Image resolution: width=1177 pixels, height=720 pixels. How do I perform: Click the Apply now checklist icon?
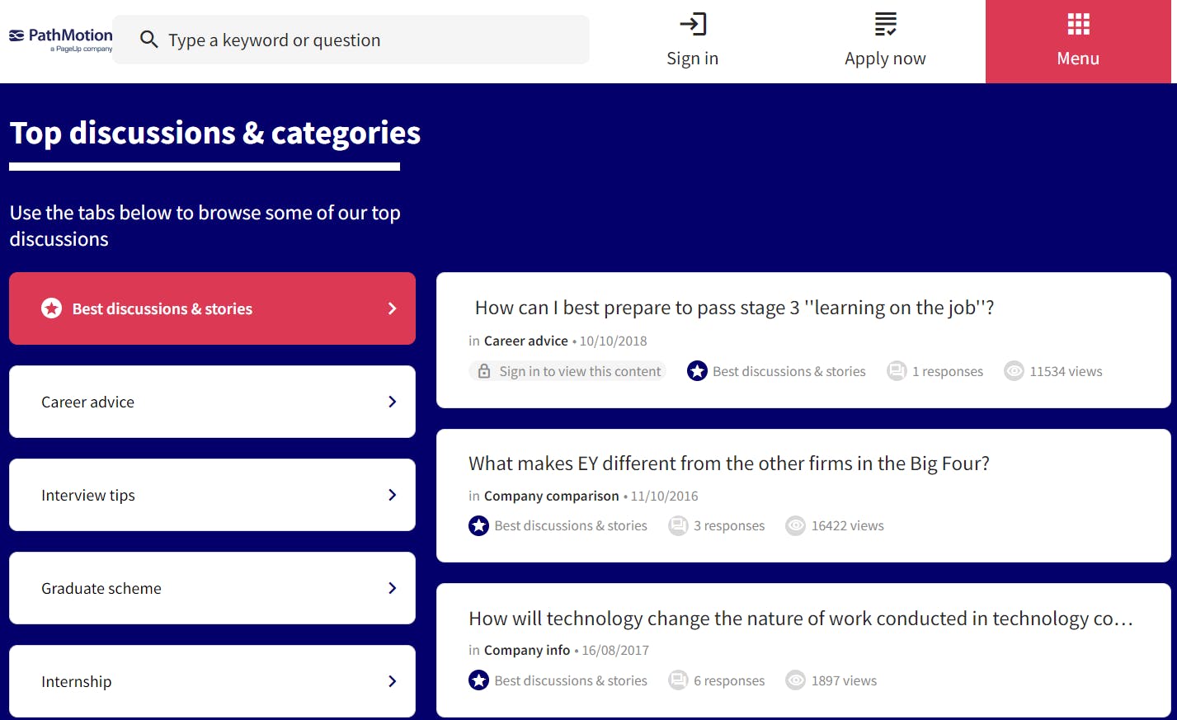(885, 24)
